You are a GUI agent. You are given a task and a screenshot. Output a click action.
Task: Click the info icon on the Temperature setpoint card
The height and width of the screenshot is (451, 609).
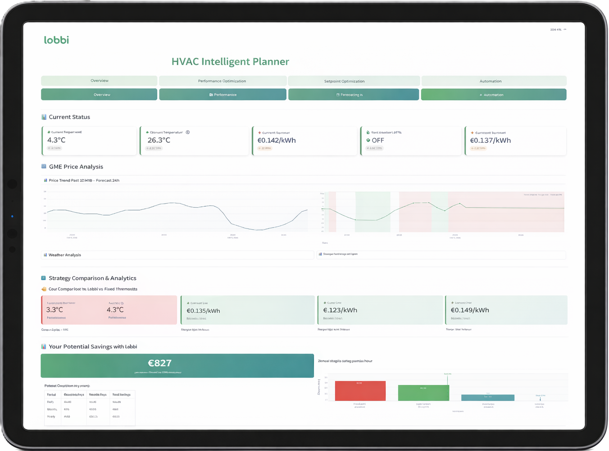[188, 132]
